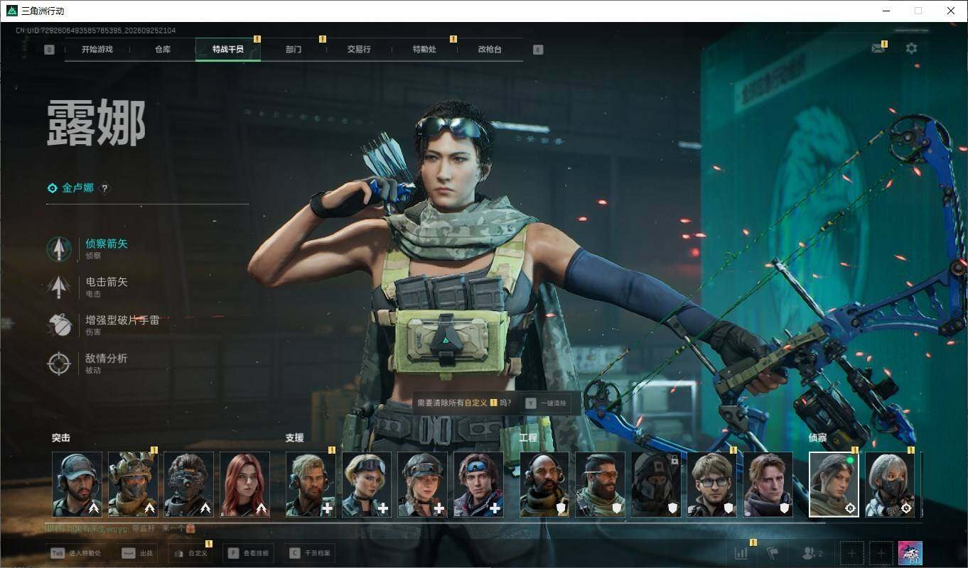Select support operator with blue goggles
This screenshot has width=968, height=568.
(478, 484)
